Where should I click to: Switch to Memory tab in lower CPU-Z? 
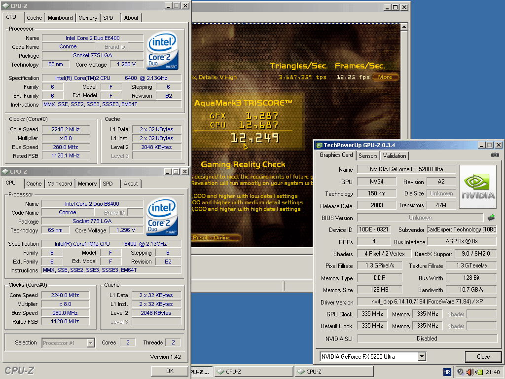click(87, 184)
